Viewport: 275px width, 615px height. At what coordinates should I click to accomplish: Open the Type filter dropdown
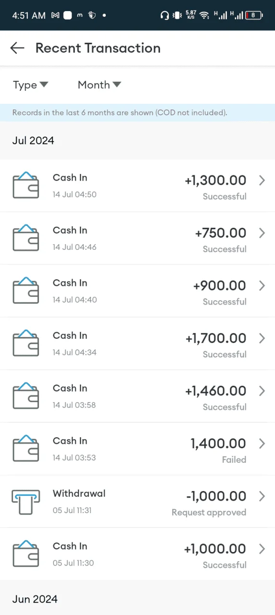point(30,85)
